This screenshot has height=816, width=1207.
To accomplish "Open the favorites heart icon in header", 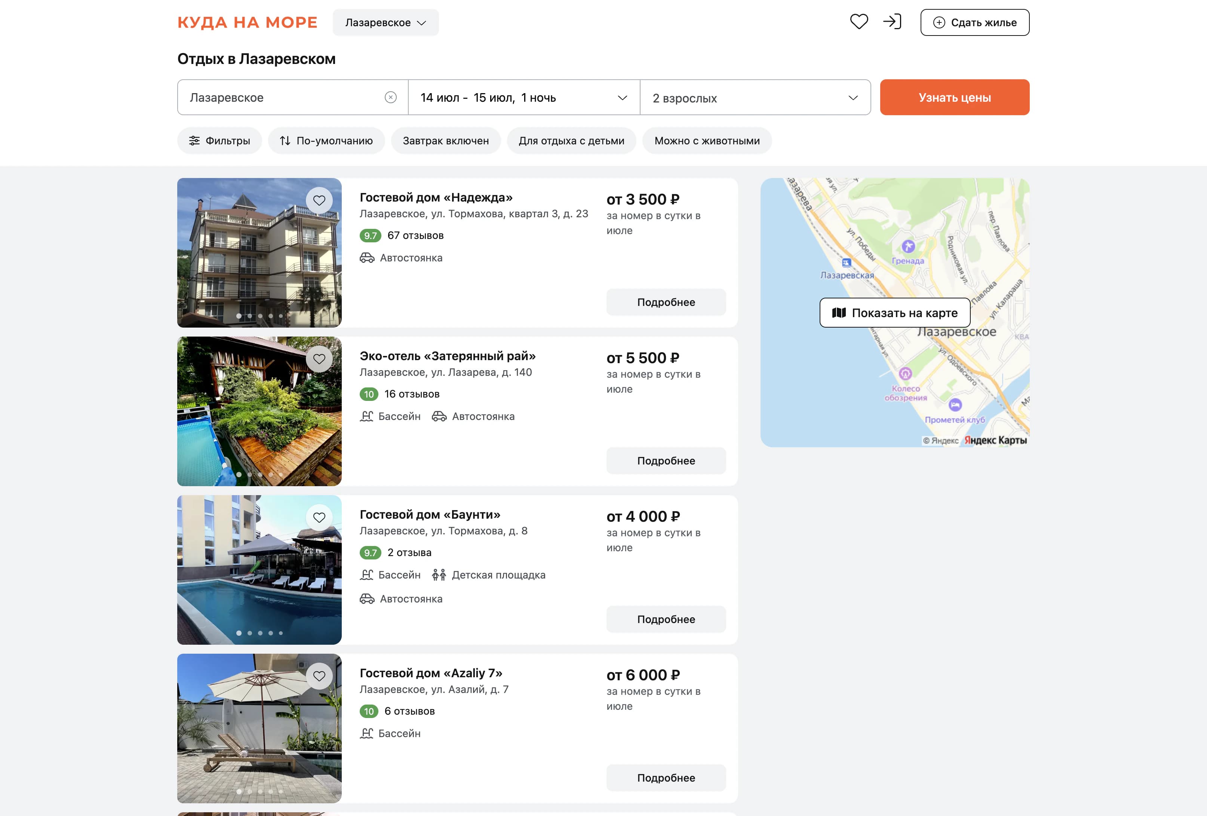I will coord(859,22).
